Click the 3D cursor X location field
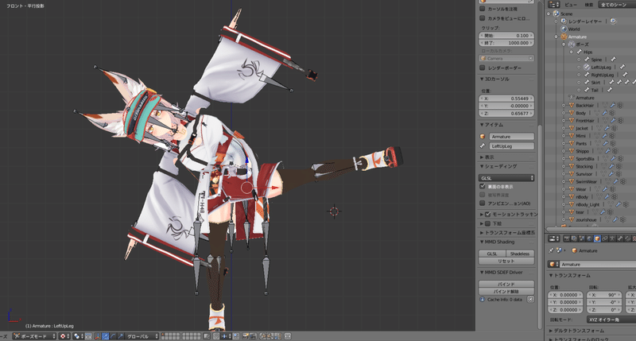636x341 pixels. coord(506,99)
